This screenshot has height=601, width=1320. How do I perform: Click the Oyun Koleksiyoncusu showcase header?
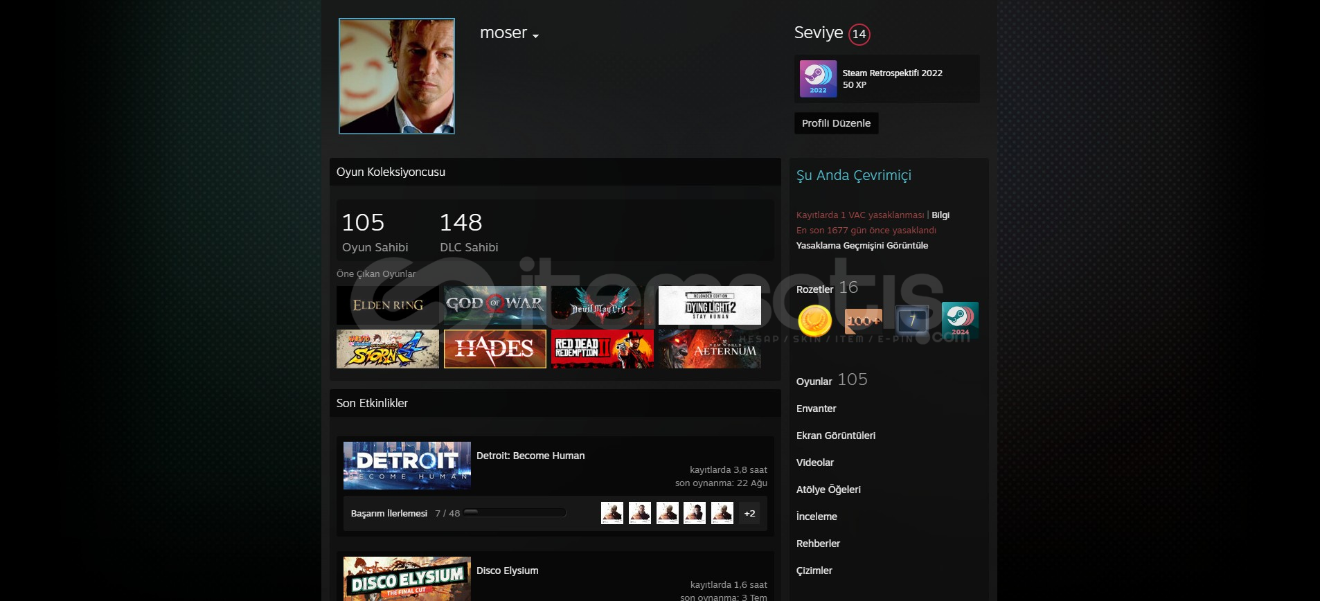click(555, 172)
